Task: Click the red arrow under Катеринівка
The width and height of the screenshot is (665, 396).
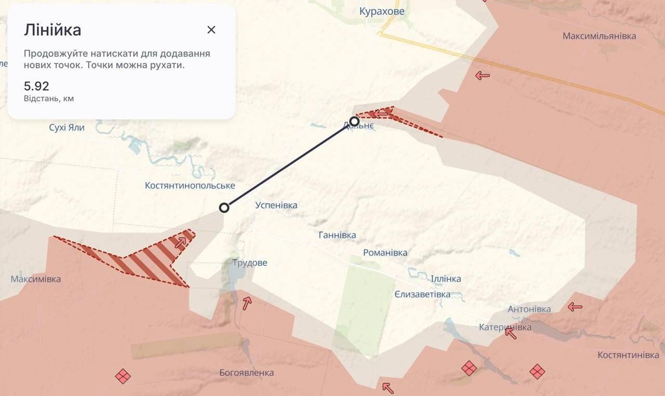Action: pyautogui.click(x=511, y=333)
